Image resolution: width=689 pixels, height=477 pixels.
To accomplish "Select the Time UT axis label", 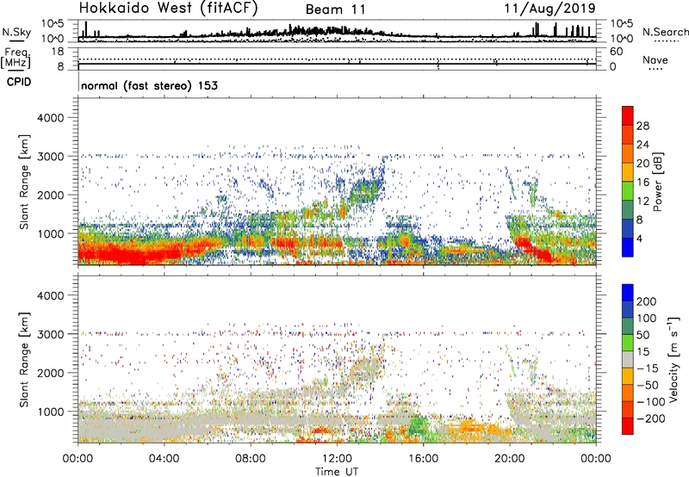I will click(337, 472).
